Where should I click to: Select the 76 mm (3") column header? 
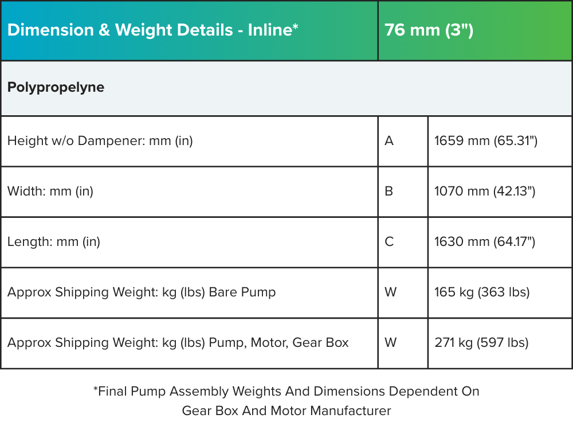click(429, 30)
